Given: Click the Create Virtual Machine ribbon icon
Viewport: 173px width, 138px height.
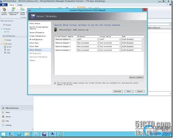Looking at the screenshot, I should 13,11.
